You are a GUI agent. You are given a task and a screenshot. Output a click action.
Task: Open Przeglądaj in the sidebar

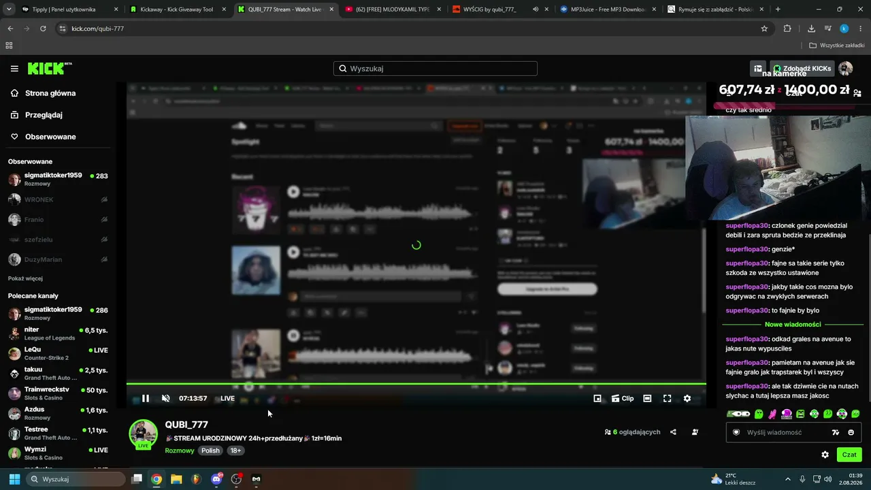(37, 115)
